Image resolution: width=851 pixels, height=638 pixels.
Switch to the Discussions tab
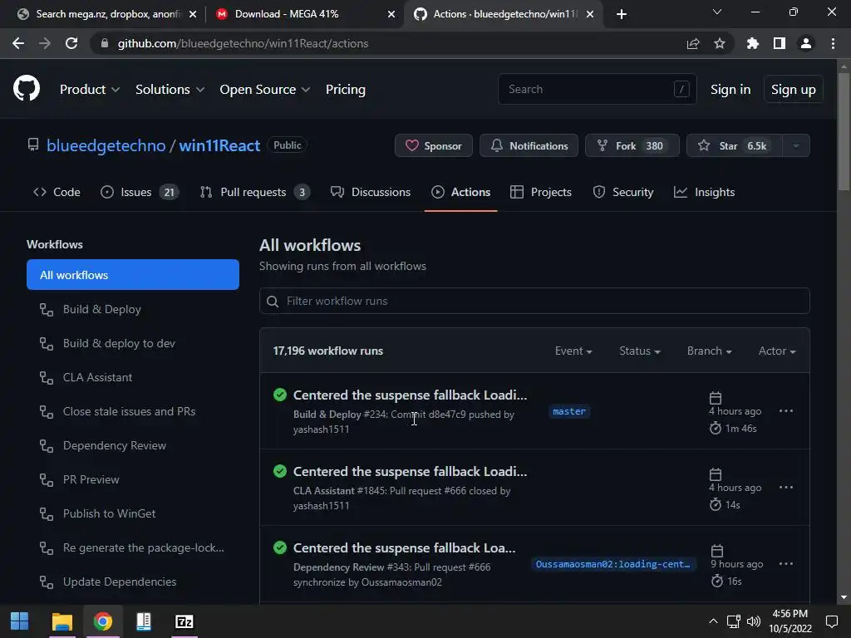[x=371, y=192]
